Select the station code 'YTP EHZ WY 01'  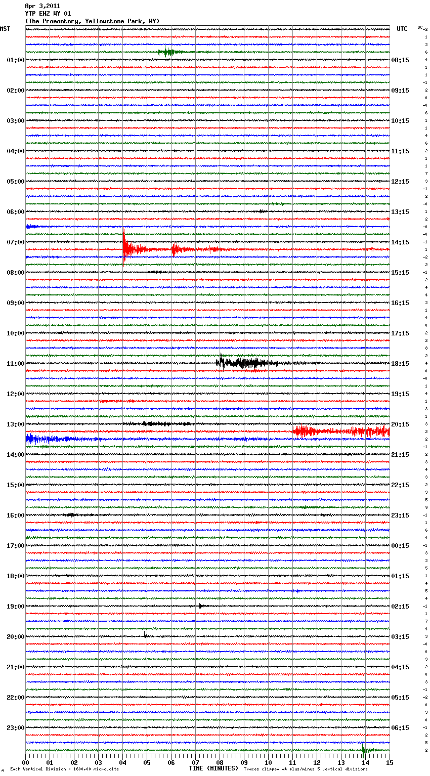[x=48, y=14]
